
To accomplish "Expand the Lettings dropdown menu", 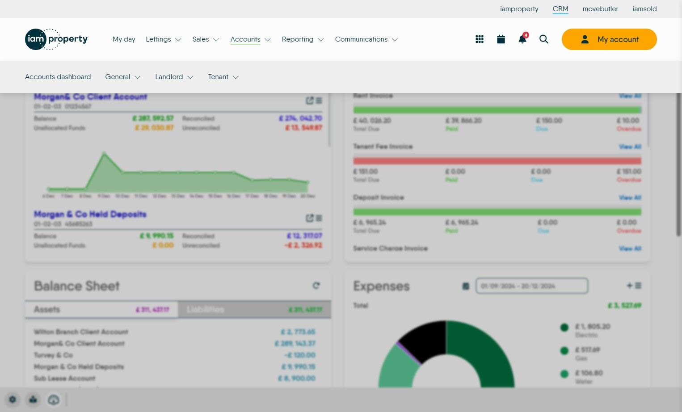I will point(164,39).
